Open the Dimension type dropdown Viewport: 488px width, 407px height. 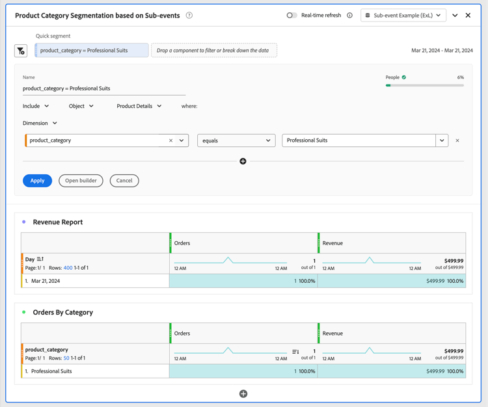tap(40, 123)
